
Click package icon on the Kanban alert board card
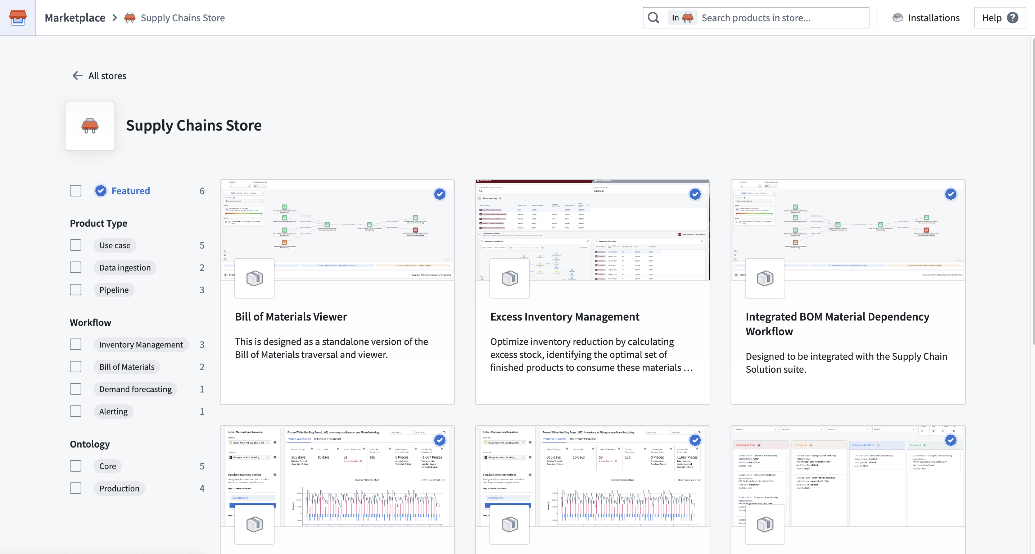(765, 524)
